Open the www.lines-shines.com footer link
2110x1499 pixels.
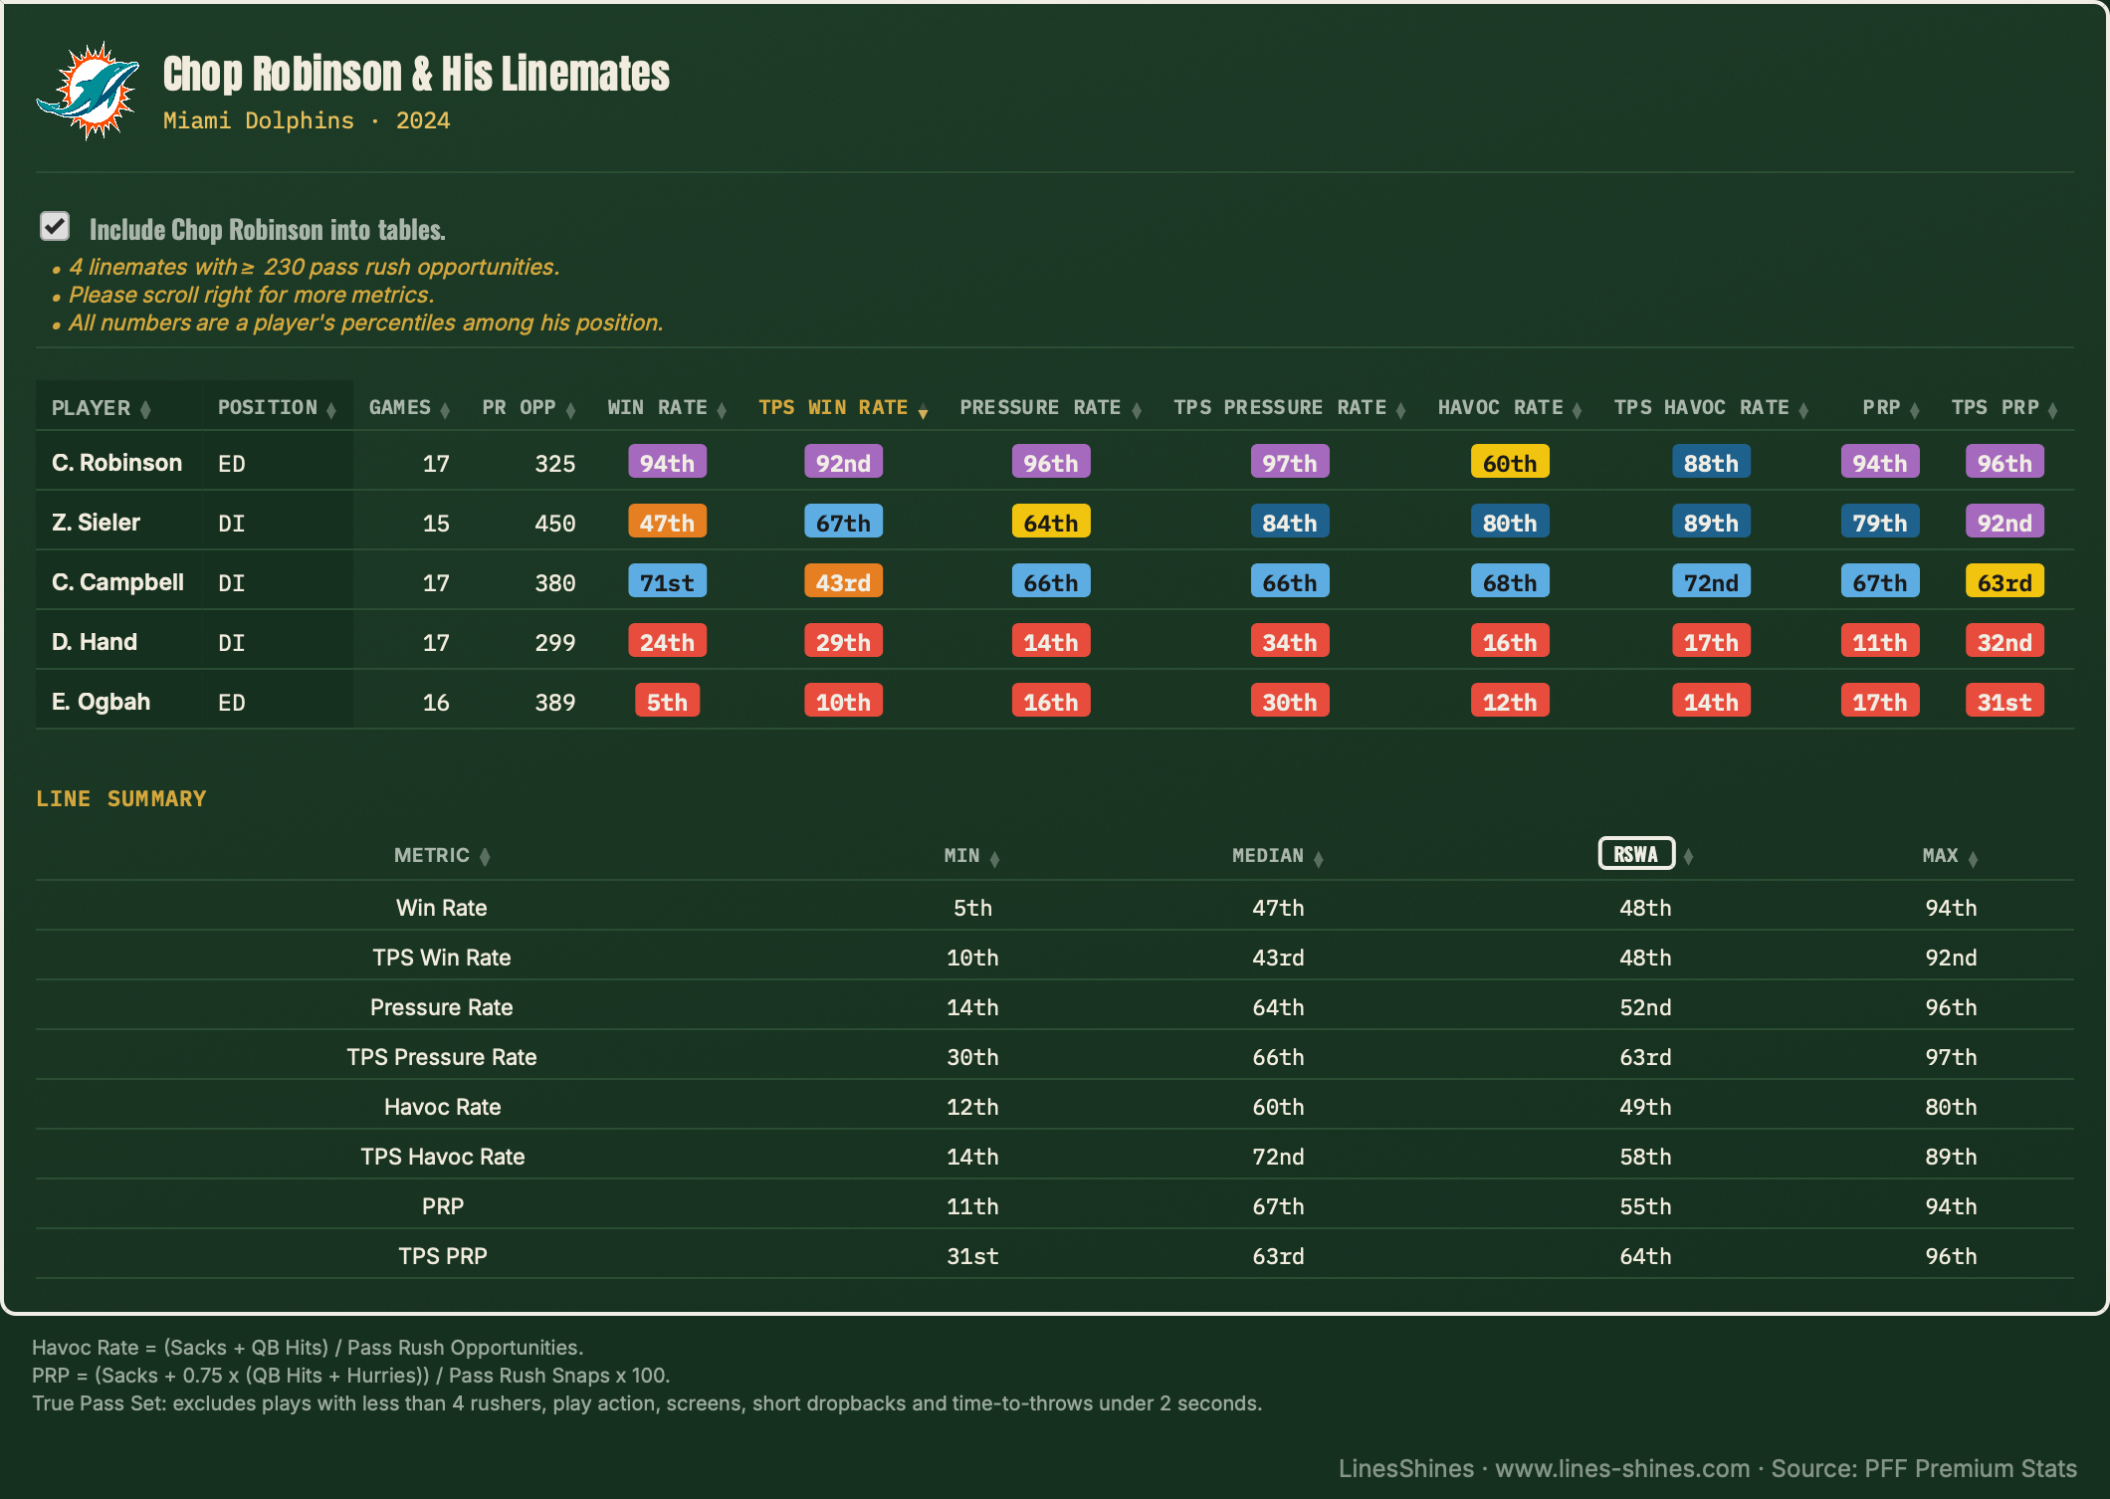coord(1622,1468)
